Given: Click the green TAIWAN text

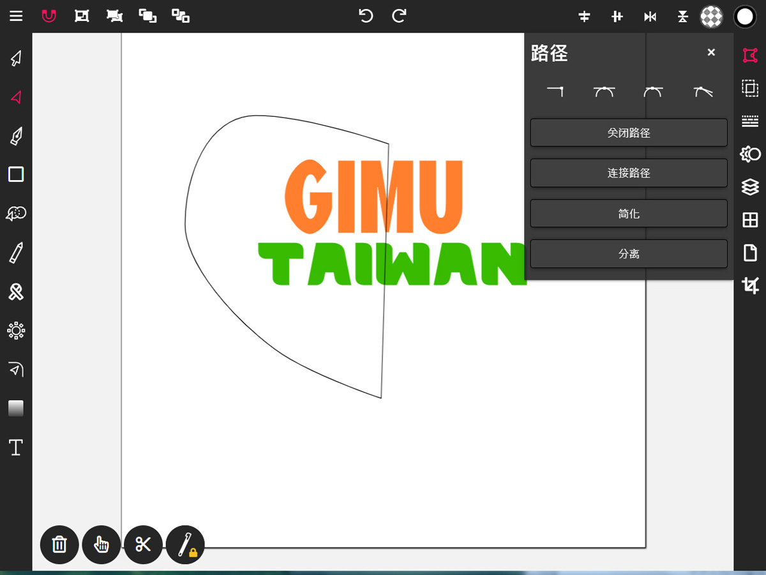Looking at the screenshot, I should [x=392, y=264].
